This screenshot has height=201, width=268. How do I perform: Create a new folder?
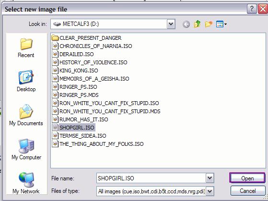tap(209, 24)
